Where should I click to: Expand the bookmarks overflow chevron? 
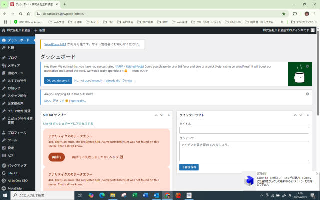[x=282, y=22]
